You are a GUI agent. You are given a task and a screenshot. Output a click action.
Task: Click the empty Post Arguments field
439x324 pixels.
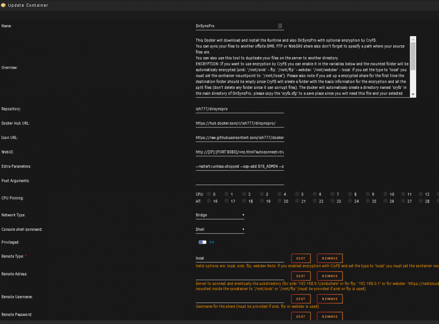point(240,181)
